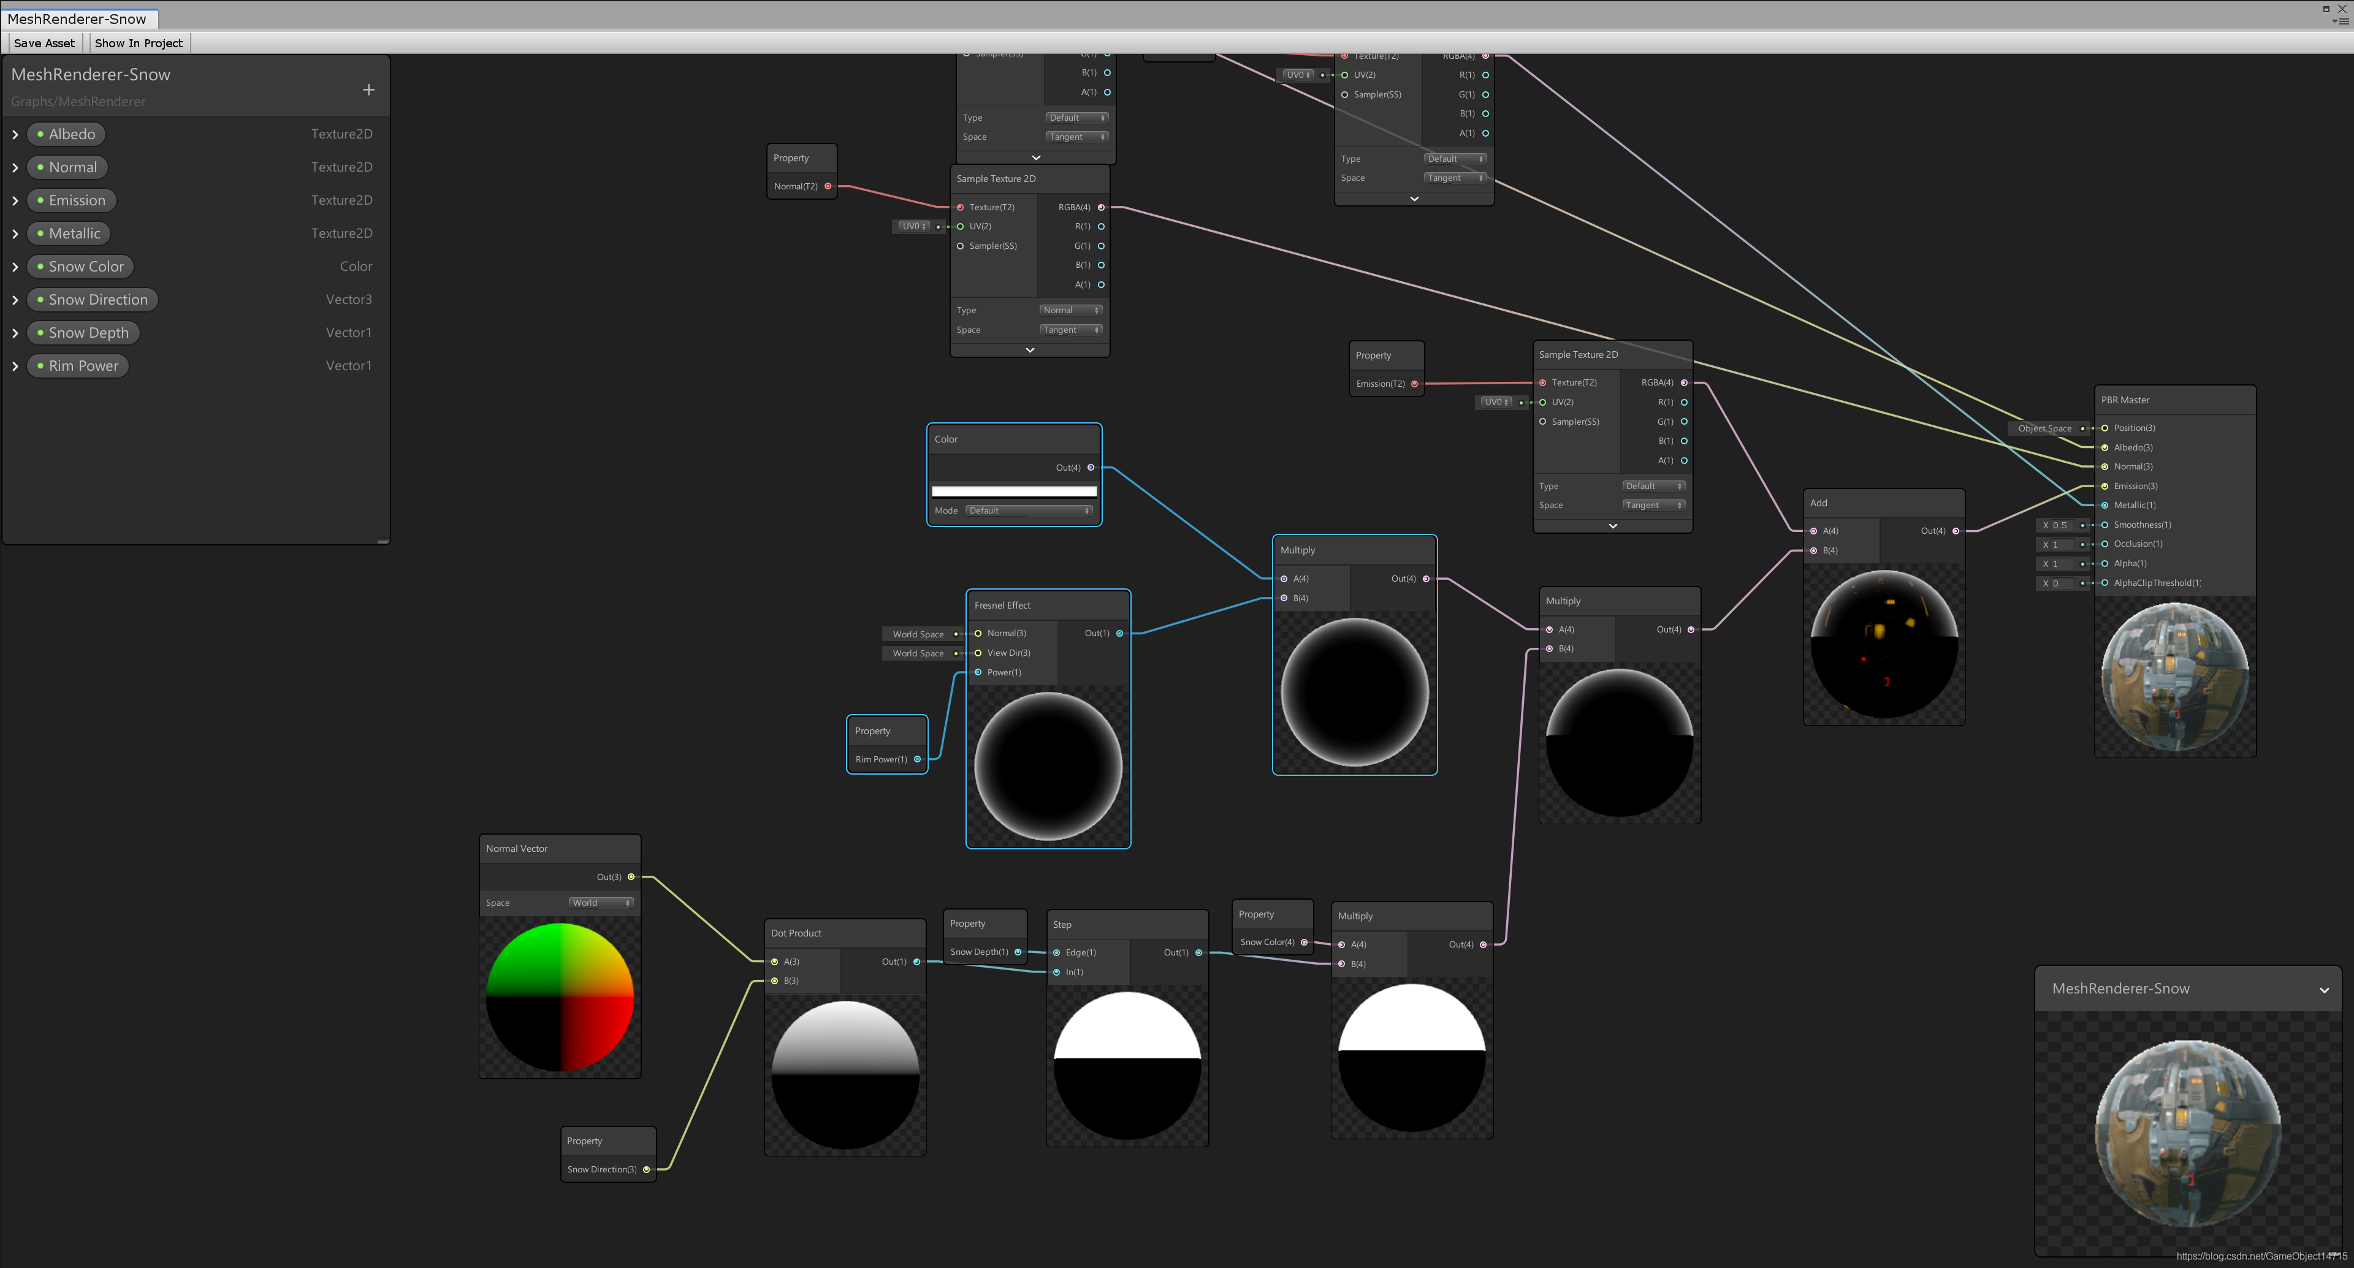Click the plus icon to add a property
Image resolution: width=2354 pixels, height=1268 pixels.
point(368,89)
